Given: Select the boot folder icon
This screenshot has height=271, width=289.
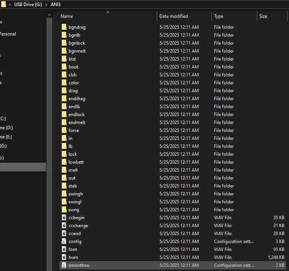Looking at the screenshot, I should click(x=64, y=67).
